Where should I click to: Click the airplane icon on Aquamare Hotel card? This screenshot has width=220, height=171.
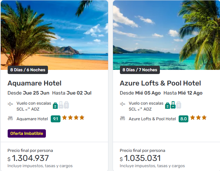[x=10, y=104]
